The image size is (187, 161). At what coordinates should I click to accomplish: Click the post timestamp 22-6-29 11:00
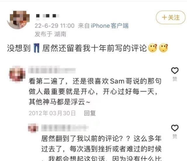click(x=55, y=26)
